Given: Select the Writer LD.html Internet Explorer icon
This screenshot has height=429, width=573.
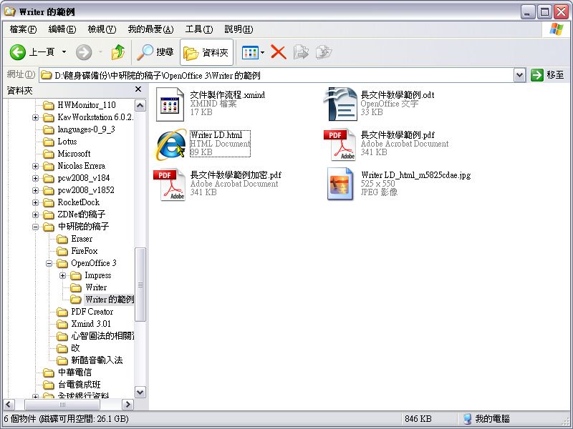Looking at the screenshot, I should [x=170, y=144].
